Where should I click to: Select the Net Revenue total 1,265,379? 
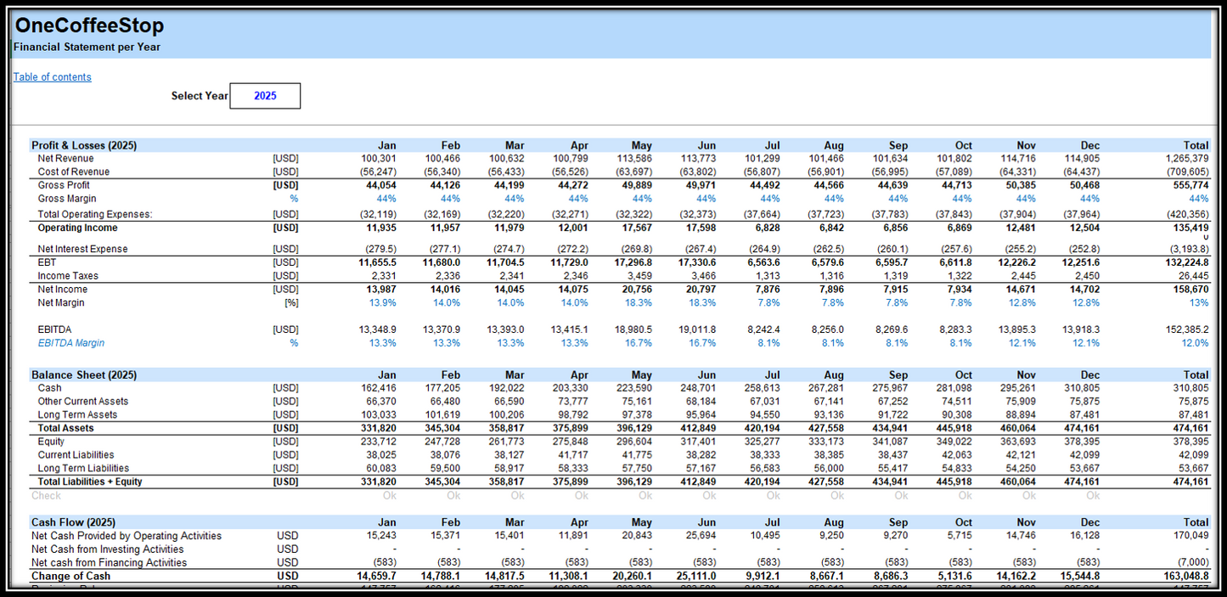[x=1187, y=159]
